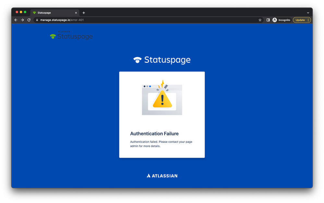View site security lock icon
The image size is (324, 203).
(x=37, y=20)
